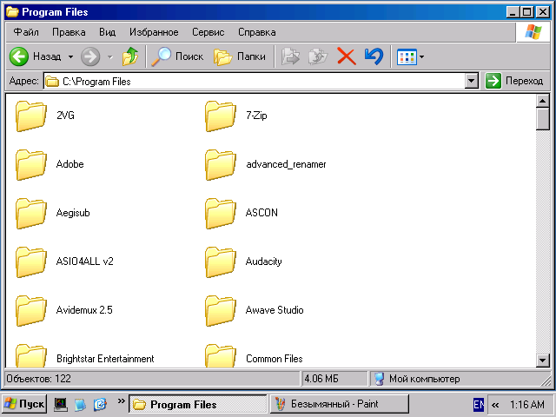Select the Avidemux 2.5 folder icon
The height and width of the screenshot is (417, 556).
pyautogui.click(x=31, y=310)
